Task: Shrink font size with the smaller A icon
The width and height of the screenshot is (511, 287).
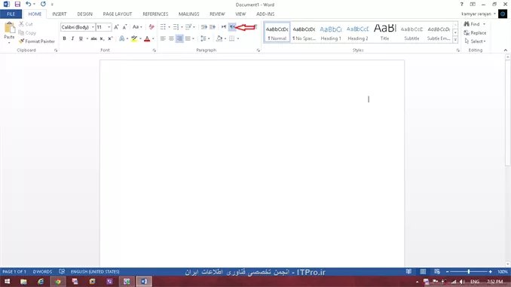Action: point(124,27)
